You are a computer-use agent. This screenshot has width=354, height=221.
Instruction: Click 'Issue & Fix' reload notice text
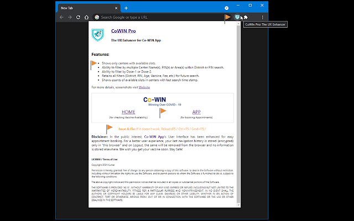162,129
